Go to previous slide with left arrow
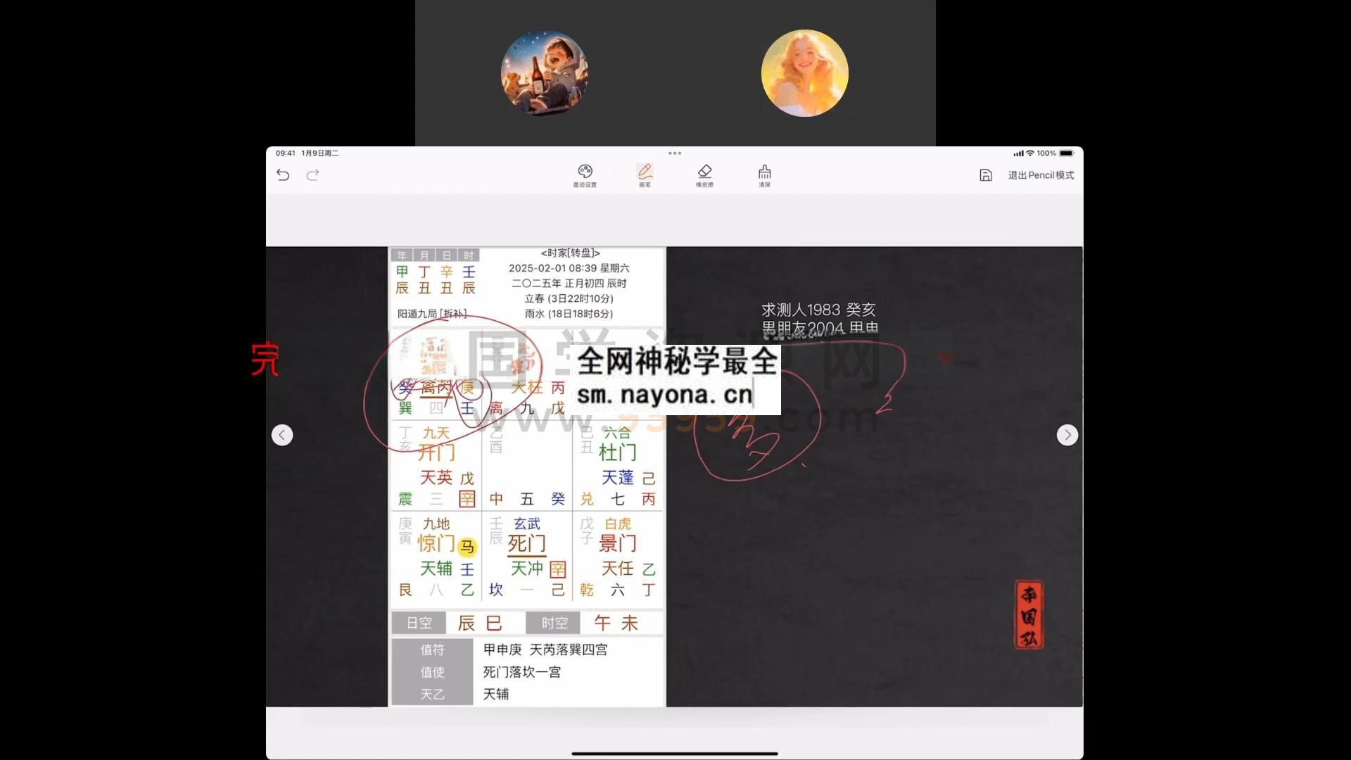 [x=282, y=435]
